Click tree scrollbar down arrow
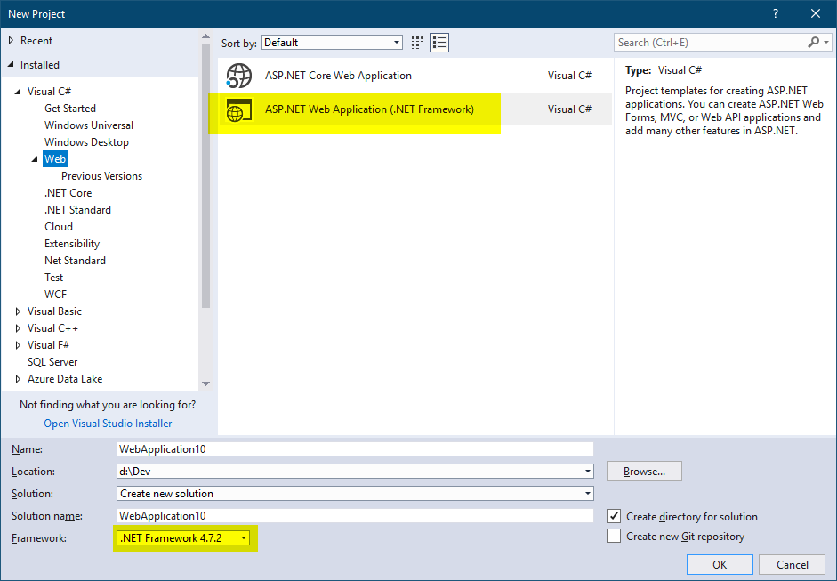The width and height of the screenshot is (837, 581). pyautogui.click(x=206, y=384)
